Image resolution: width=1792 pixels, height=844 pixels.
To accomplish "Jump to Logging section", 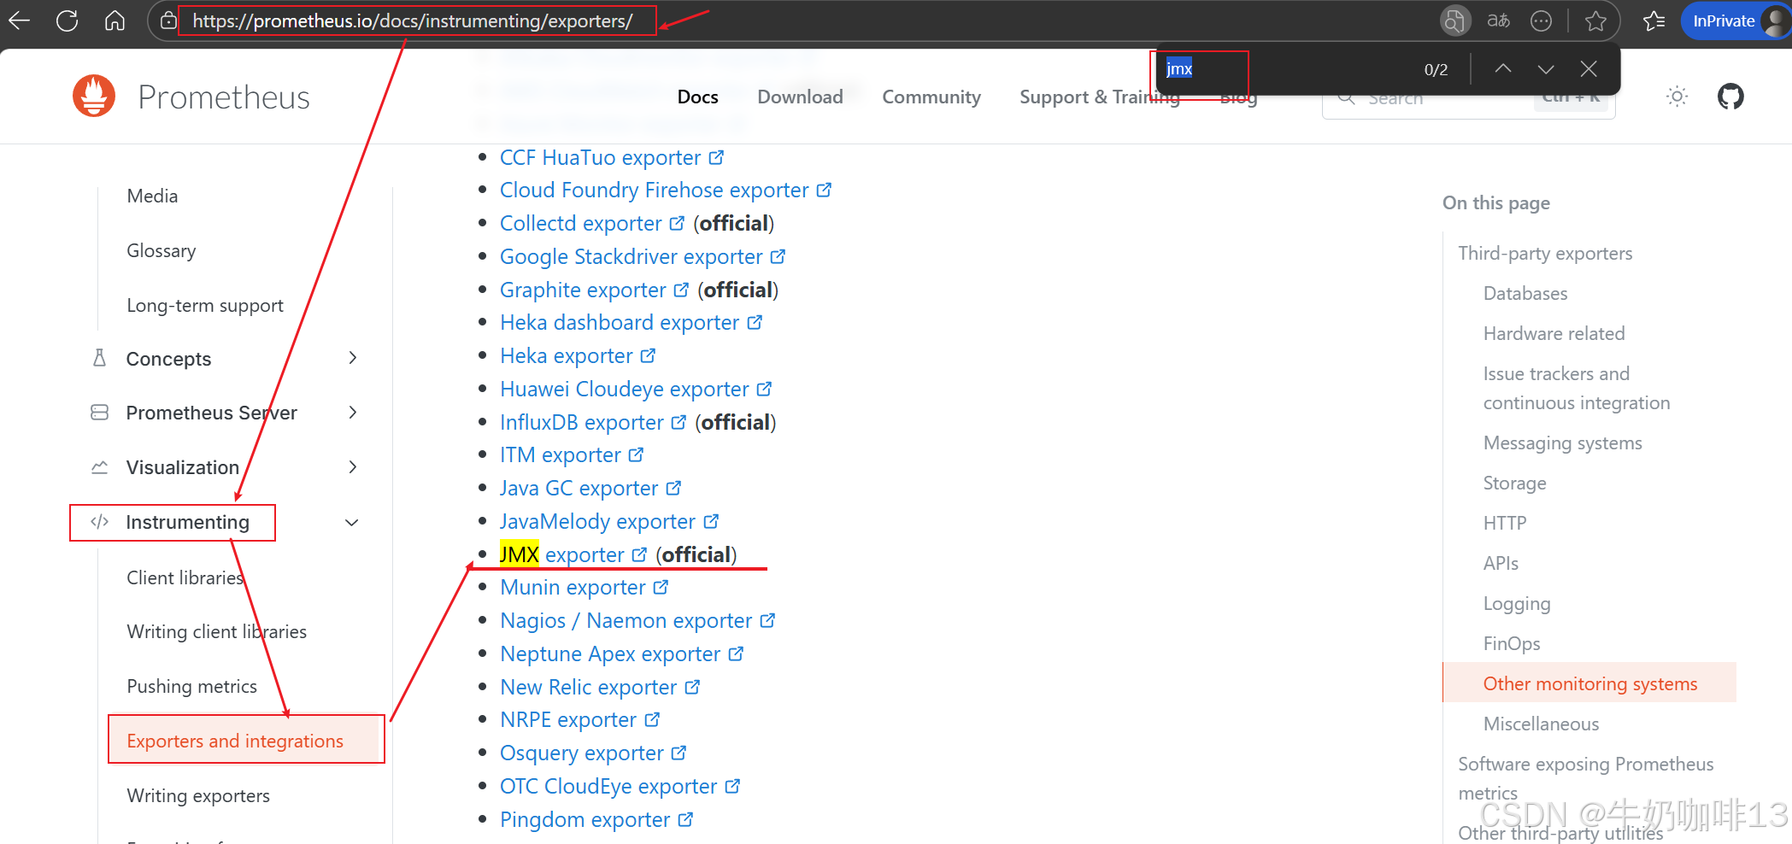I will pos(1516,603).
